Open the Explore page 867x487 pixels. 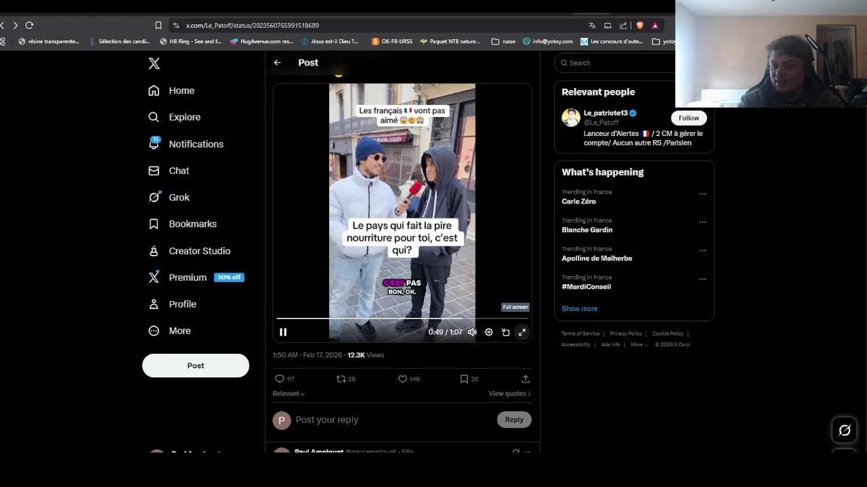pos(174,117)
